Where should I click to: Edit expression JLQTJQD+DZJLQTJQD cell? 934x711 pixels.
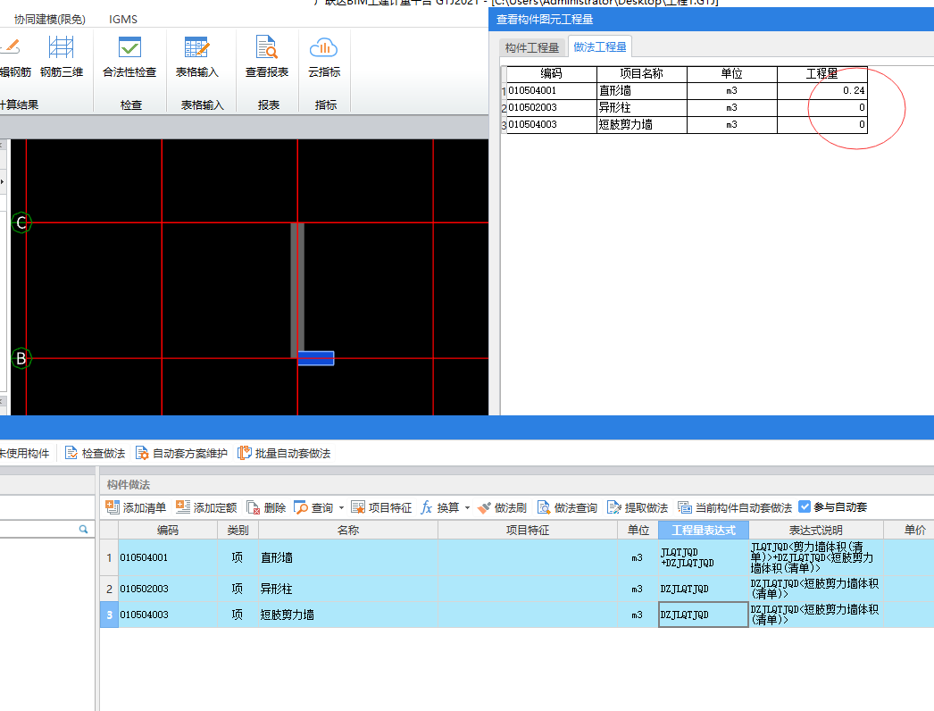point(704,558)
